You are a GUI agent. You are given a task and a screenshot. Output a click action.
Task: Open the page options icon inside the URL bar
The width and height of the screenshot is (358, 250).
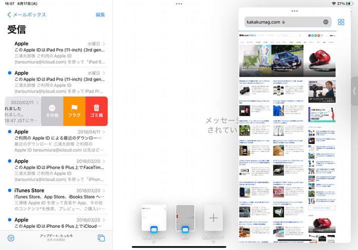(326, 22)
